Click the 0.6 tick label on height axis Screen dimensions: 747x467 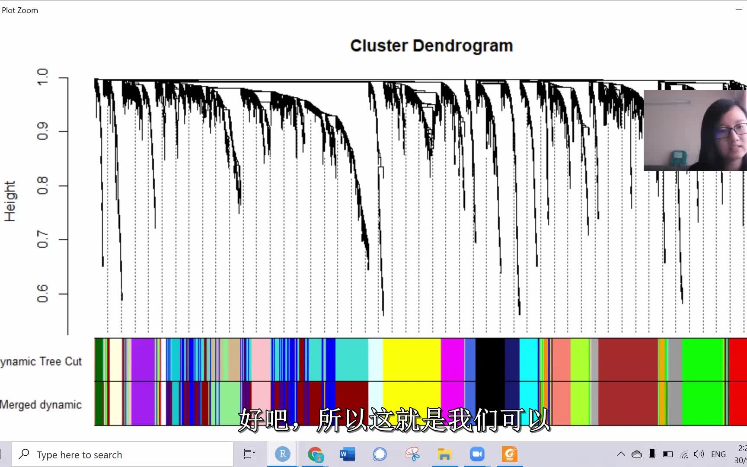[42, 294]
